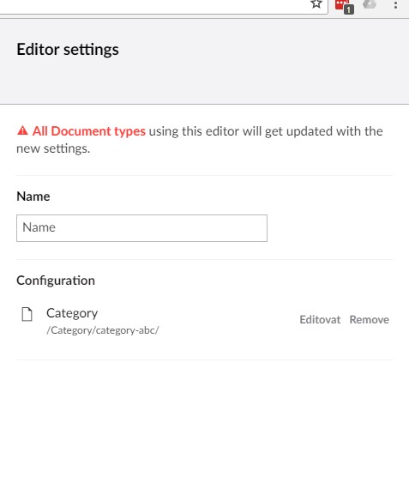The height and width of the screenshot is (477, 409).
Task: Click the Name field label
Action: pyautogui.click(x=33, y=196)
